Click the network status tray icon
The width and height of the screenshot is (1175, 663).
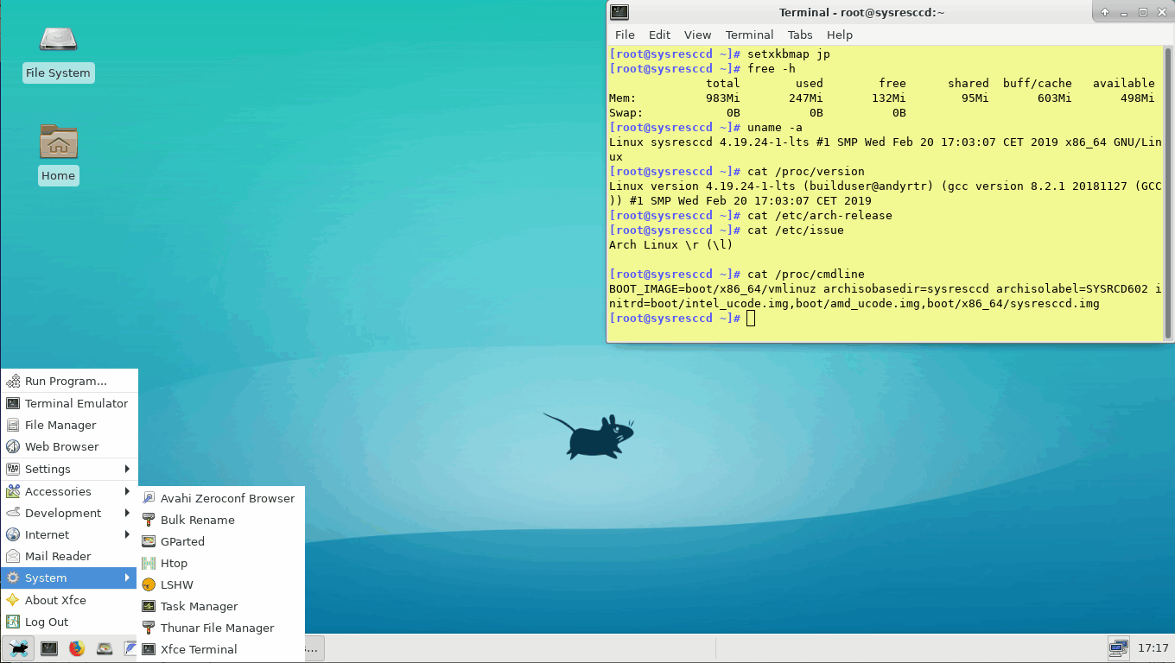tap(1118, 647)
